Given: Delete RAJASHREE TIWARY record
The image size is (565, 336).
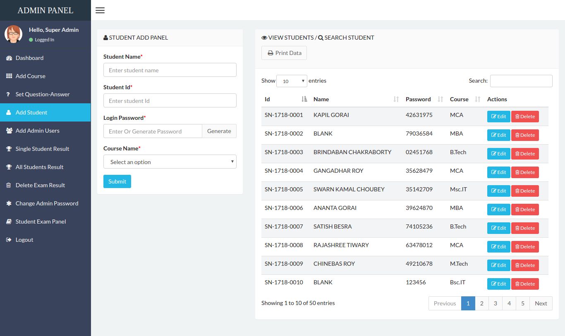Looking at the screenshot, I should 525,247.
